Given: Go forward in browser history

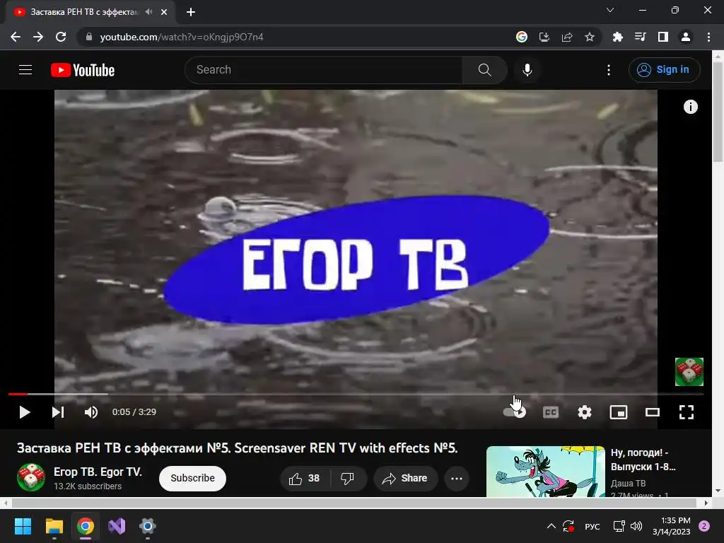Looking at the screenshot, I should click(x=38, y=37).
